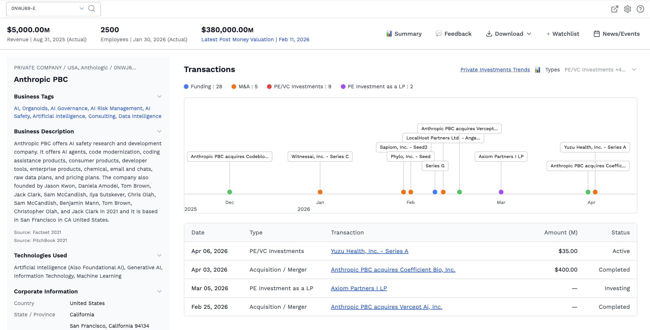The image size is (650, 330).
Task: Toggle the orange M&A legend dot
Action: point(234,87)
